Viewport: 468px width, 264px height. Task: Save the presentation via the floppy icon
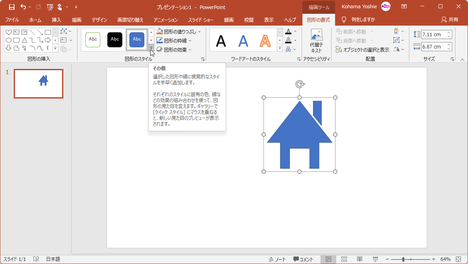(x=12, y=7)
